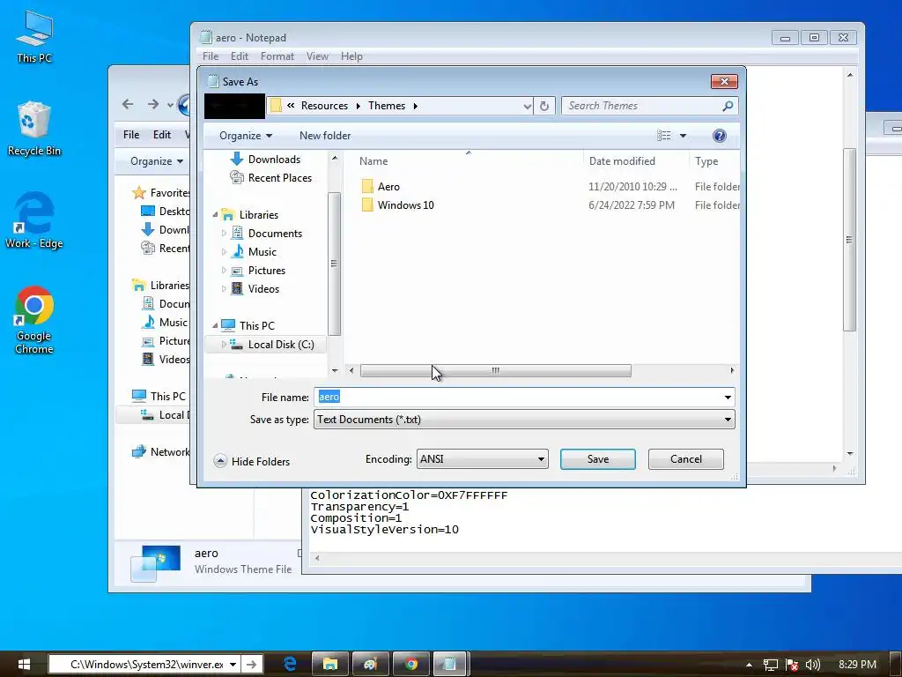Open the view options dropdown arrow
Viewport: 902px width, 677px height.
coord(683,136)
